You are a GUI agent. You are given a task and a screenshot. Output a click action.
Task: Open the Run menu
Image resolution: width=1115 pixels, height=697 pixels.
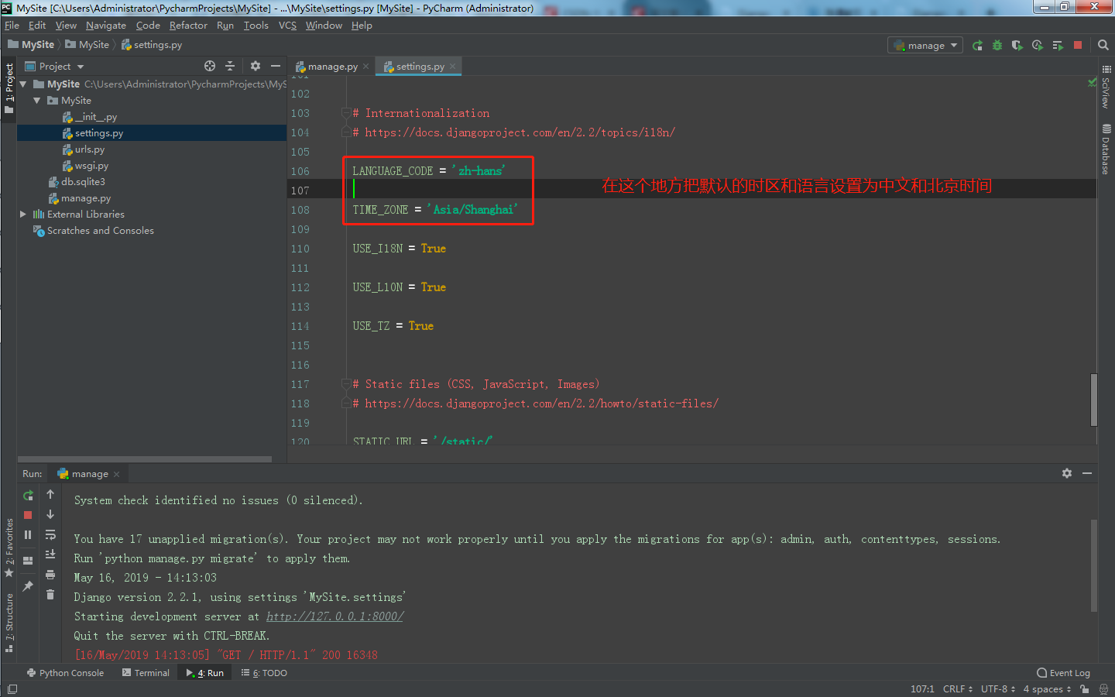pos(225,25)
